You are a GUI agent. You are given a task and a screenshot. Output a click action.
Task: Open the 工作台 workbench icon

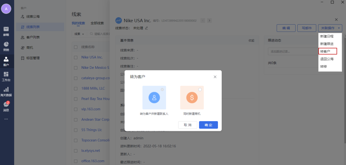pyautogui.click(x=6, y=76)
